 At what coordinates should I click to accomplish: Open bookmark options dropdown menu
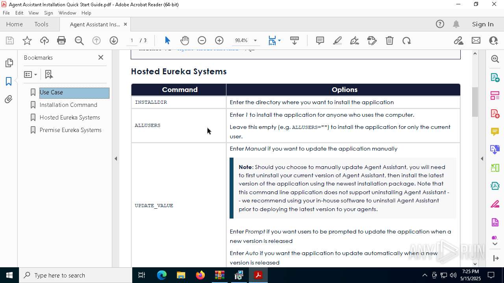pos(30,74)
